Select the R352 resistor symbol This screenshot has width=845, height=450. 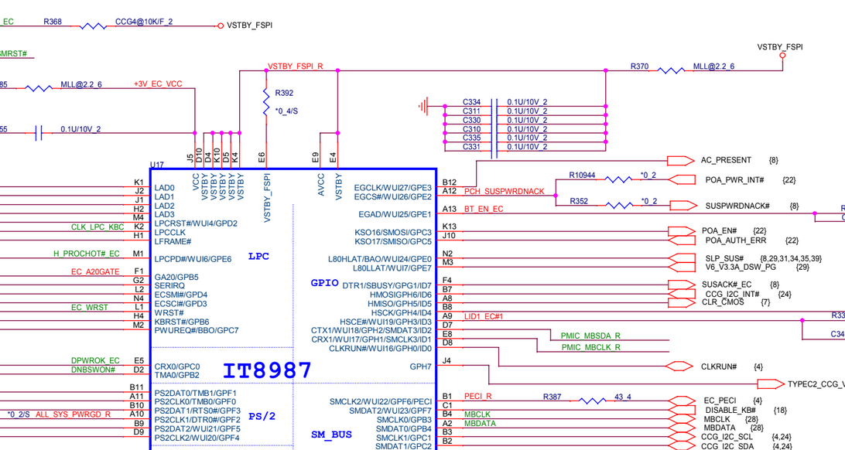pyautogui.click(x=619, y=205)
